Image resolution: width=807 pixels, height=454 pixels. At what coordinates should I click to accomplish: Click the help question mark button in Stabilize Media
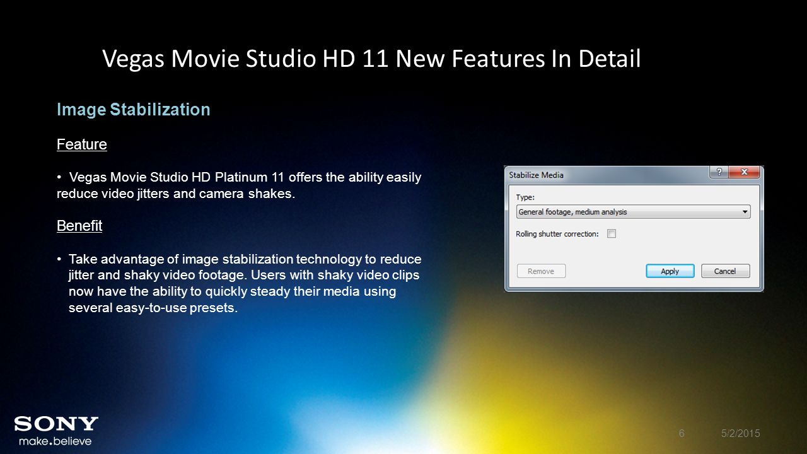click(719, 172)
